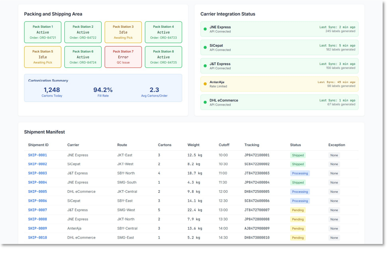Screen dimensions: 391x253
Task: Click the green status dot for JNE Express
Action: point(205,29)
